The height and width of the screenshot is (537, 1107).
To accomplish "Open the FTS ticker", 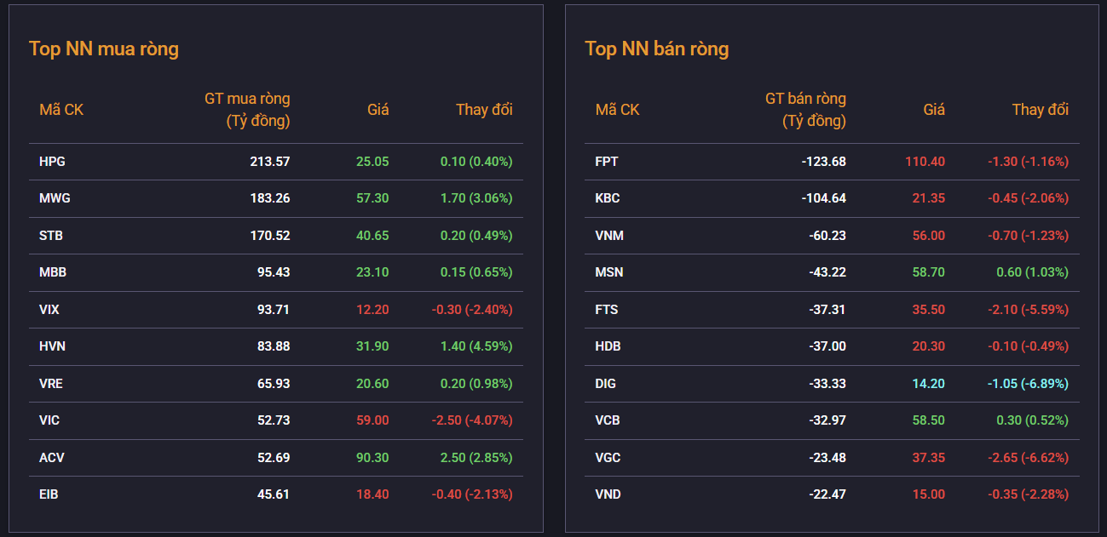I will coord(607,309).
